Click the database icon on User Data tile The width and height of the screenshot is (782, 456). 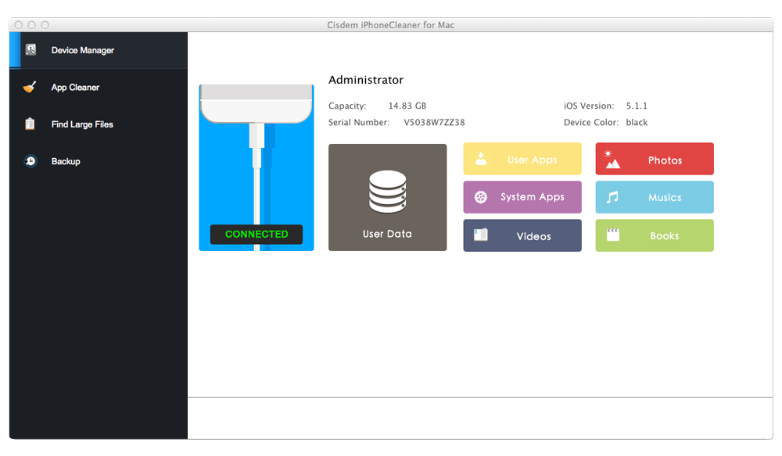coord(388,192)
